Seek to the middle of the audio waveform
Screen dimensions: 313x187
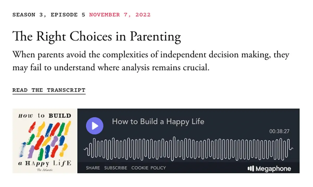tap(188, 149)
